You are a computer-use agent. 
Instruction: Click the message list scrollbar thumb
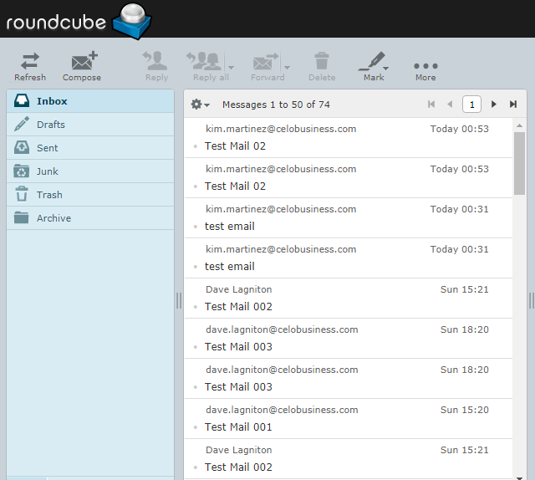[x=519, y=163]
